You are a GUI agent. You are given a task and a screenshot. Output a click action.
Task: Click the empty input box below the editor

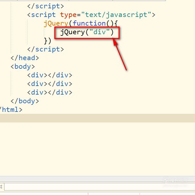[x=100, y=187]
